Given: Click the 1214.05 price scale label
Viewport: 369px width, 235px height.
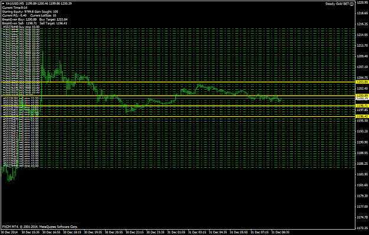Looking at the screenshot, I should tap(363, 35).
